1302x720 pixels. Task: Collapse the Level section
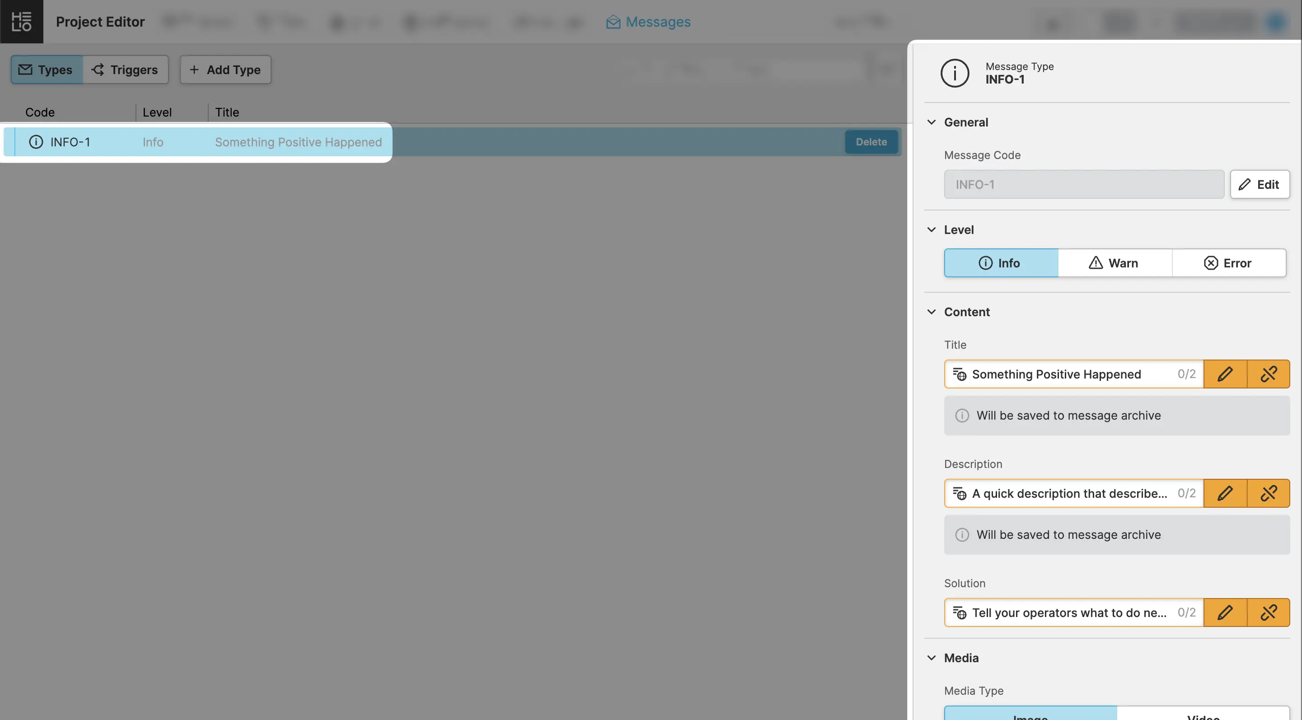(932, 230)
